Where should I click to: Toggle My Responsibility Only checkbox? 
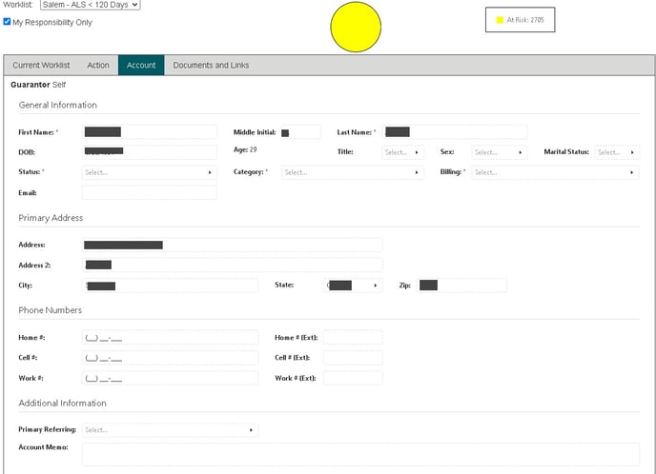tap(8, 22)
